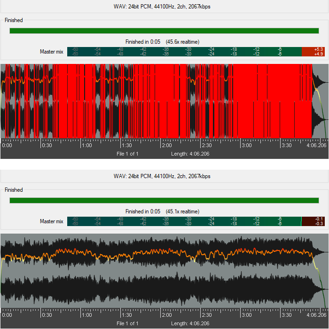
Task: Click 'Master mix' label next to the -0.1 meter
Action: pos(52,221)
